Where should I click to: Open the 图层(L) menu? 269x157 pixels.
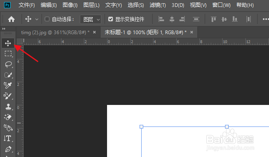click(x=92, y=5)
